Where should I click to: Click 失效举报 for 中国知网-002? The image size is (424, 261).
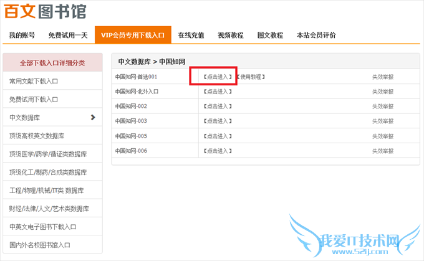(383, 106)
